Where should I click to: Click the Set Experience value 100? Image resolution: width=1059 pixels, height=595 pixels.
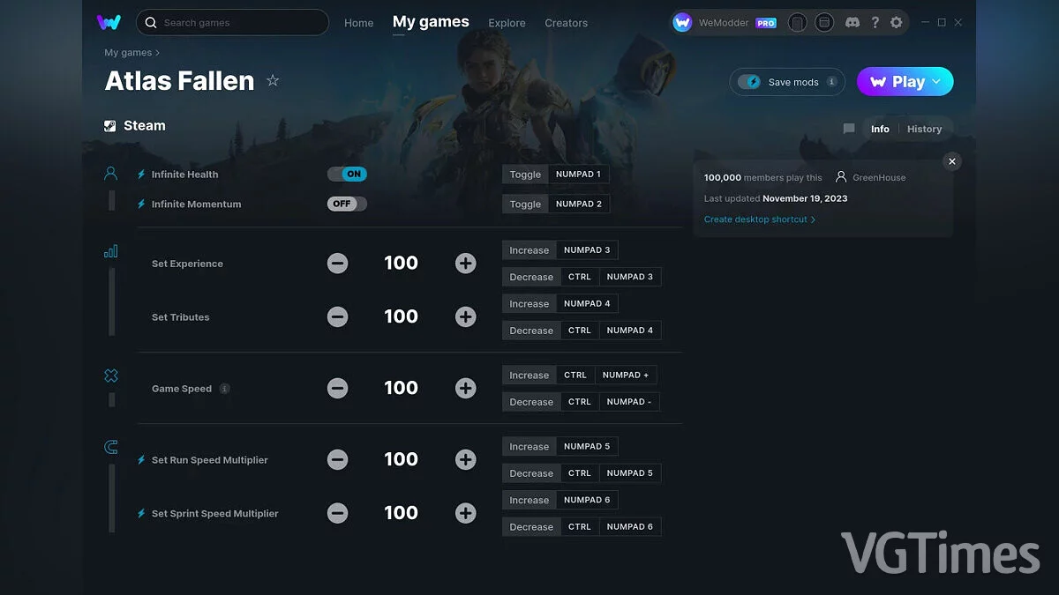tap(401, 264)
